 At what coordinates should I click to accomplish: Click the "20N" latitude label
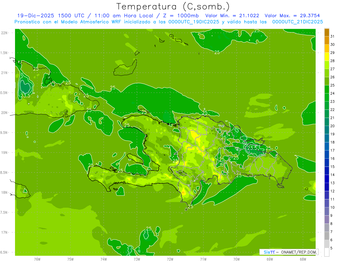click(5, 113)
